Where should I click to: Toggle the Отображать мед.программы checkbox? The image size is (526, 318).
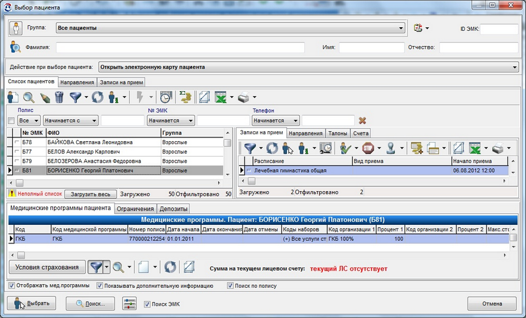click(12, 286)
